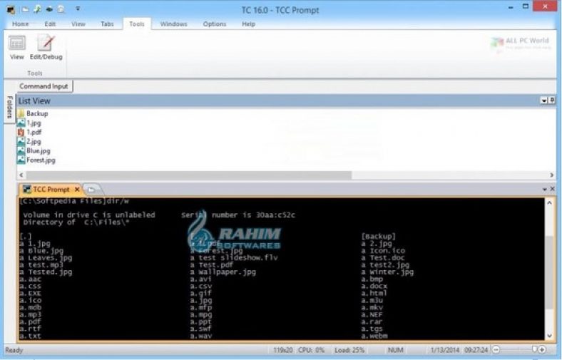Screen dimensions: 562x360
Task: Click the console vertical scrollbar thumb
Action: [x=549, y=272]
